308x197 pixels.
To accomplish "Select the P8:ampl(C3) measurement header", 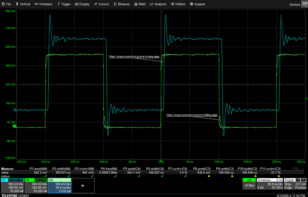I will pyautogui.click(x=202, y=169).
